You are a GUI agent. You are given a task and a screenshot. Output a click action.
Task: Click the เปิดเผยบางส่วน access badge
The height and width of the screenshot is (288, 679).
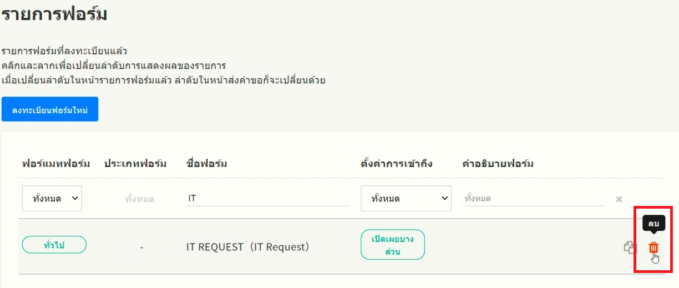393,245
